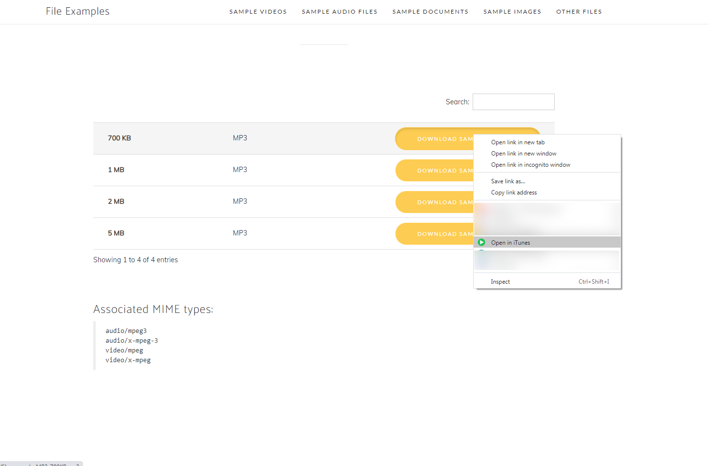Download the 700 KB MP3 sample
This screenshot has width=709, height=466.
[435, 139]
